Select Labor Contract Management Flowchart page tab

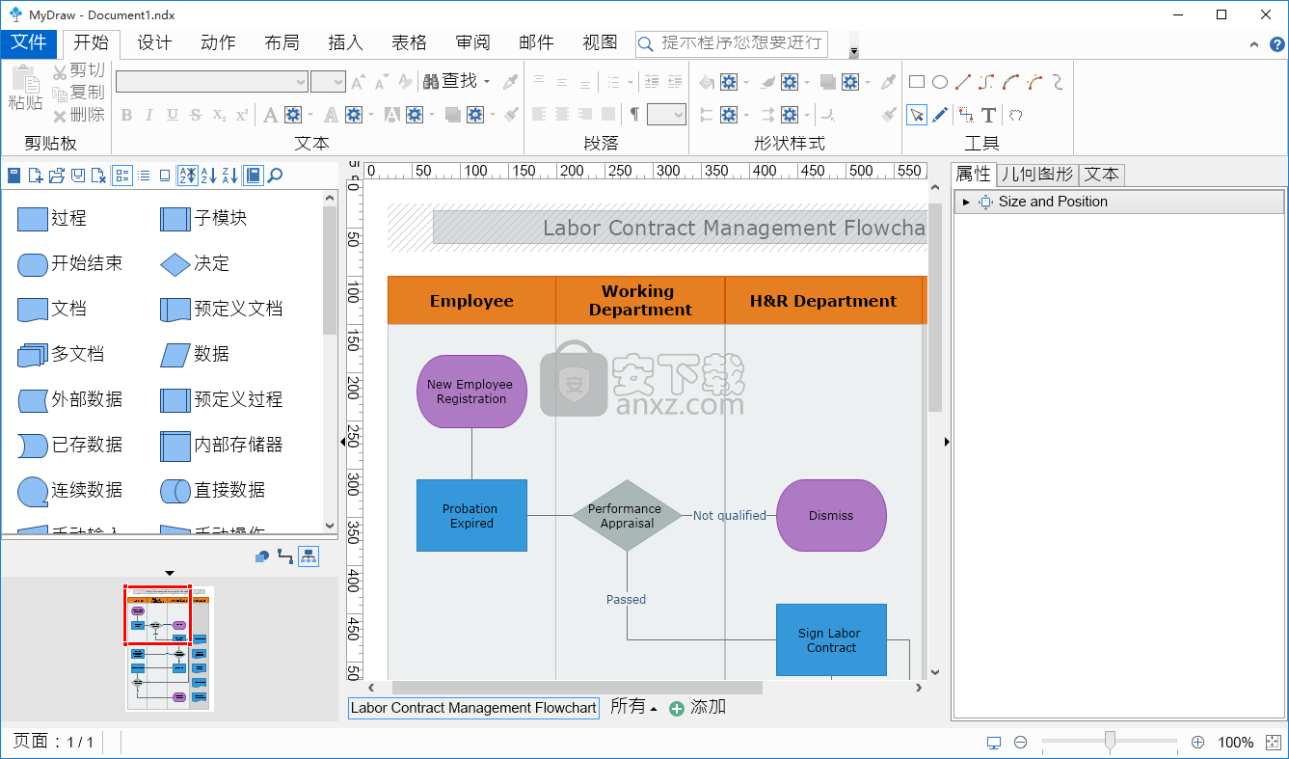[473, 708]
